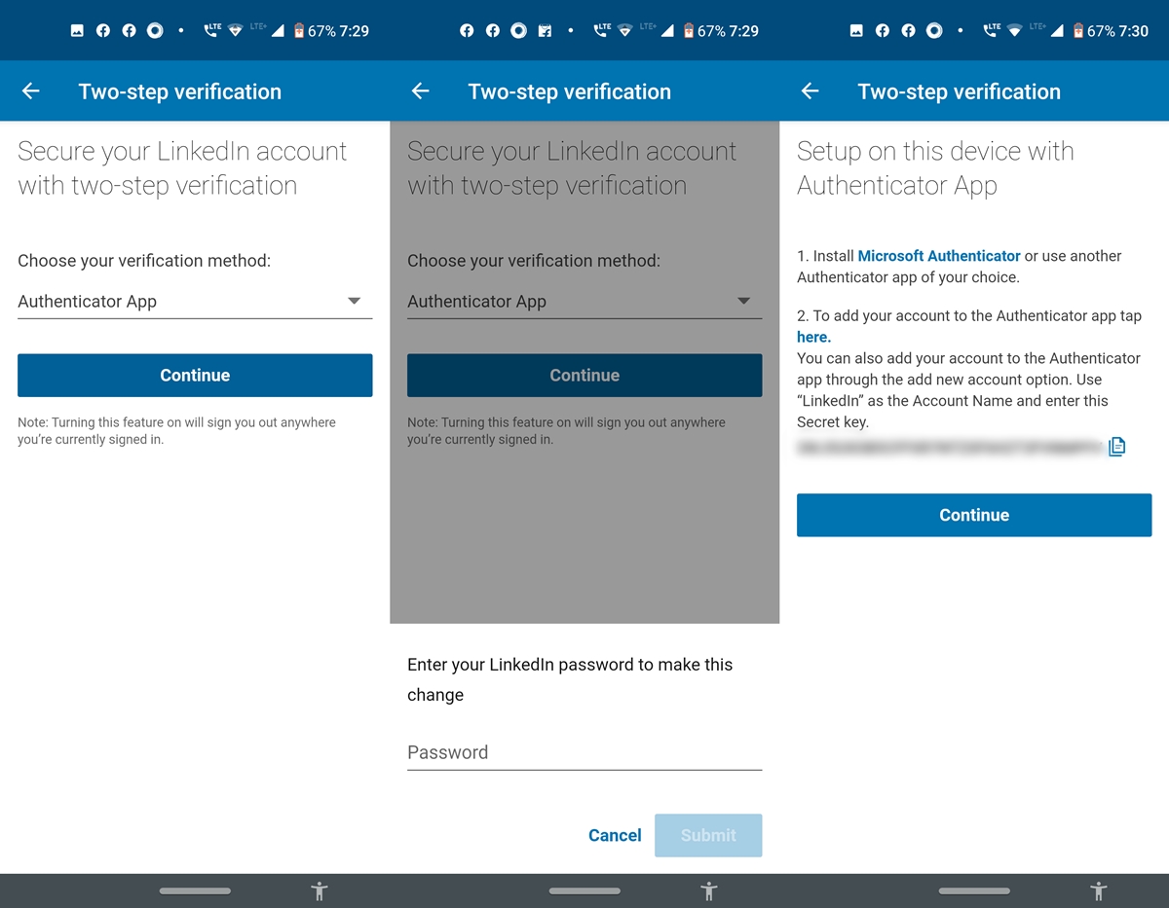Tap the Wi-Fi icon in middle status bar
The height and width of the screenshot is (908, 1169).
[x=624, y=31]
